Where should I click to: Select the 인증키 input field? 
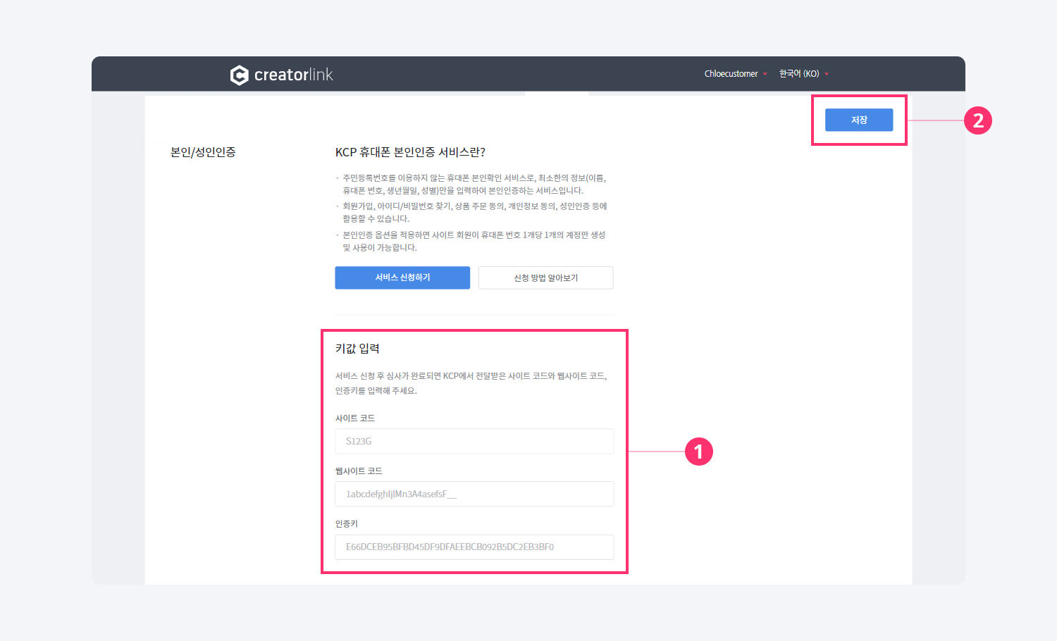(474, 547)
